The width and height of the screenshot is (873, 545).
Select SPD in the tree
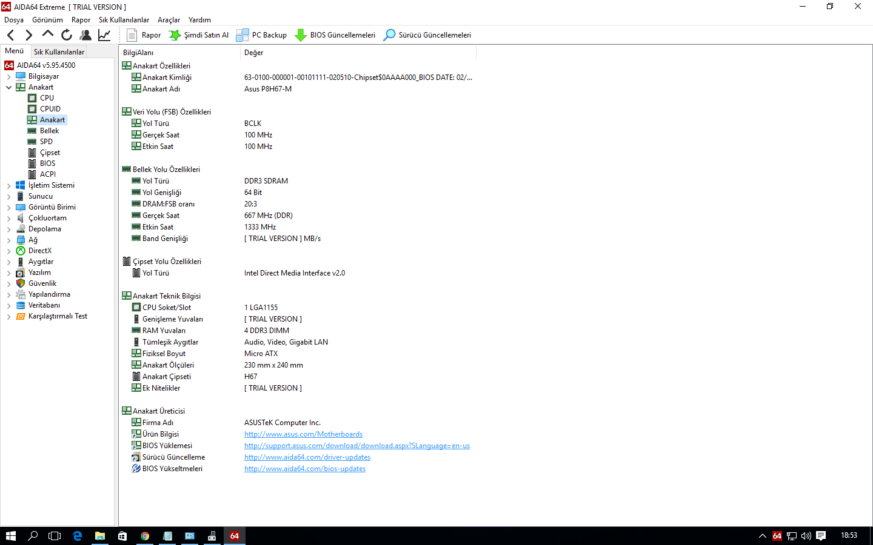click(x=46, y=142)
